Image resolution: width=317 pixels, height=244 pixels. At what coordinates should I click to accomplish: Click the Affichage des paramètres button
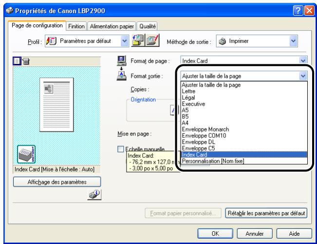pos(57,182)
